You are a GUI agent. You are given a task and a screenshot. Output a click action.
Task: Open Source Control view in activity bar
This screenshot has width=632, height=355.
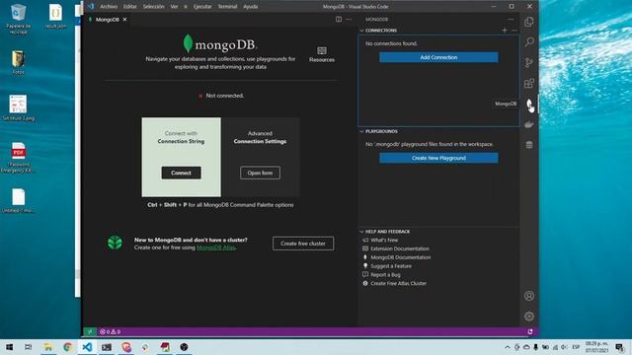coord(529,62)
